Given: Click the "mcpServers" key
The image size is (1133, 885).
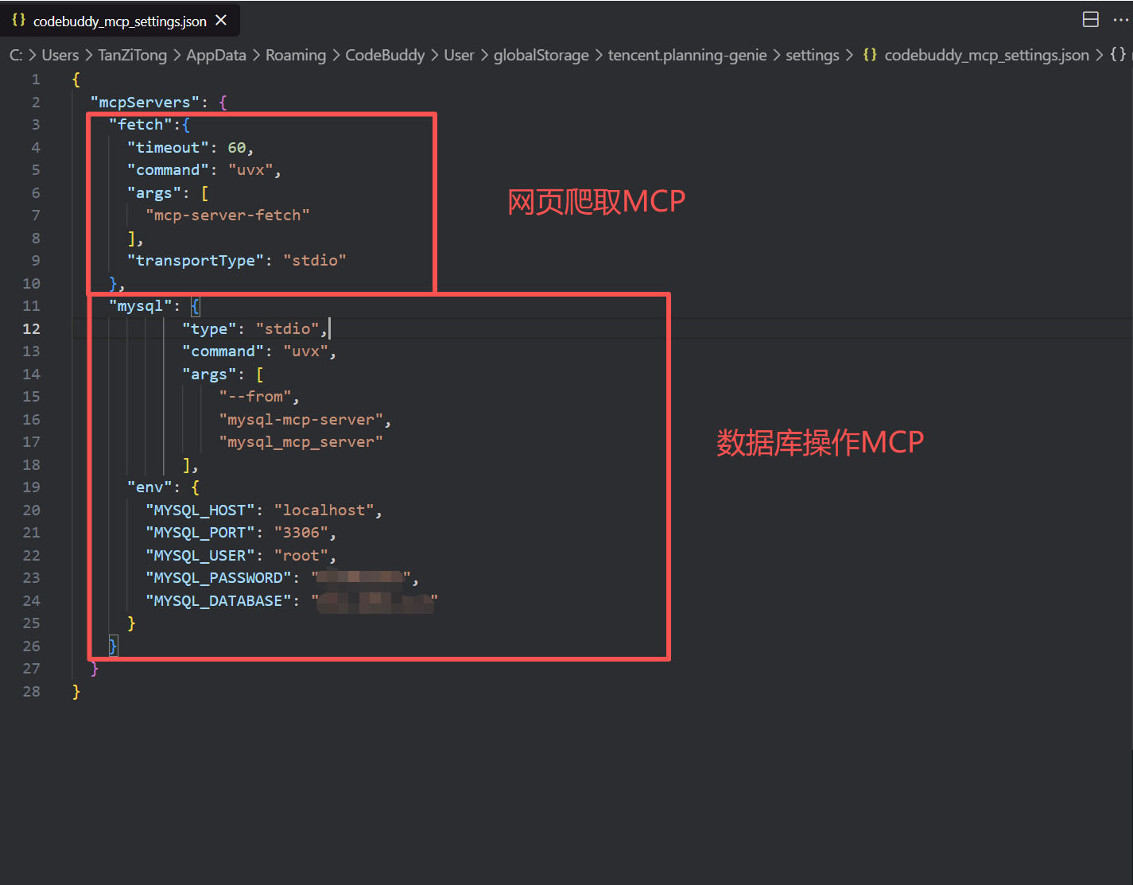Looking at the screenshot, I should (x=145, y=102).
